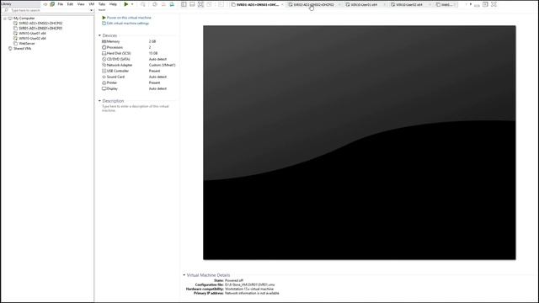This screenshot has height=303, width=539.
Task: Select My Computer in the library
Action: (x=24, y=19)
